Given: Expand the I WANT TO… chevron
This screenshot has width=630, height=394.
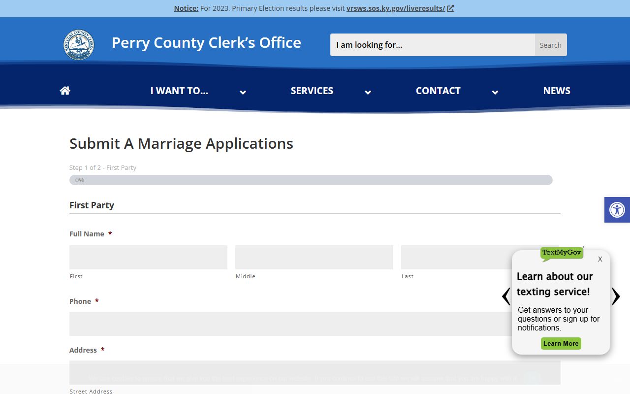Looking at the screenshot, I should (243, 92).
